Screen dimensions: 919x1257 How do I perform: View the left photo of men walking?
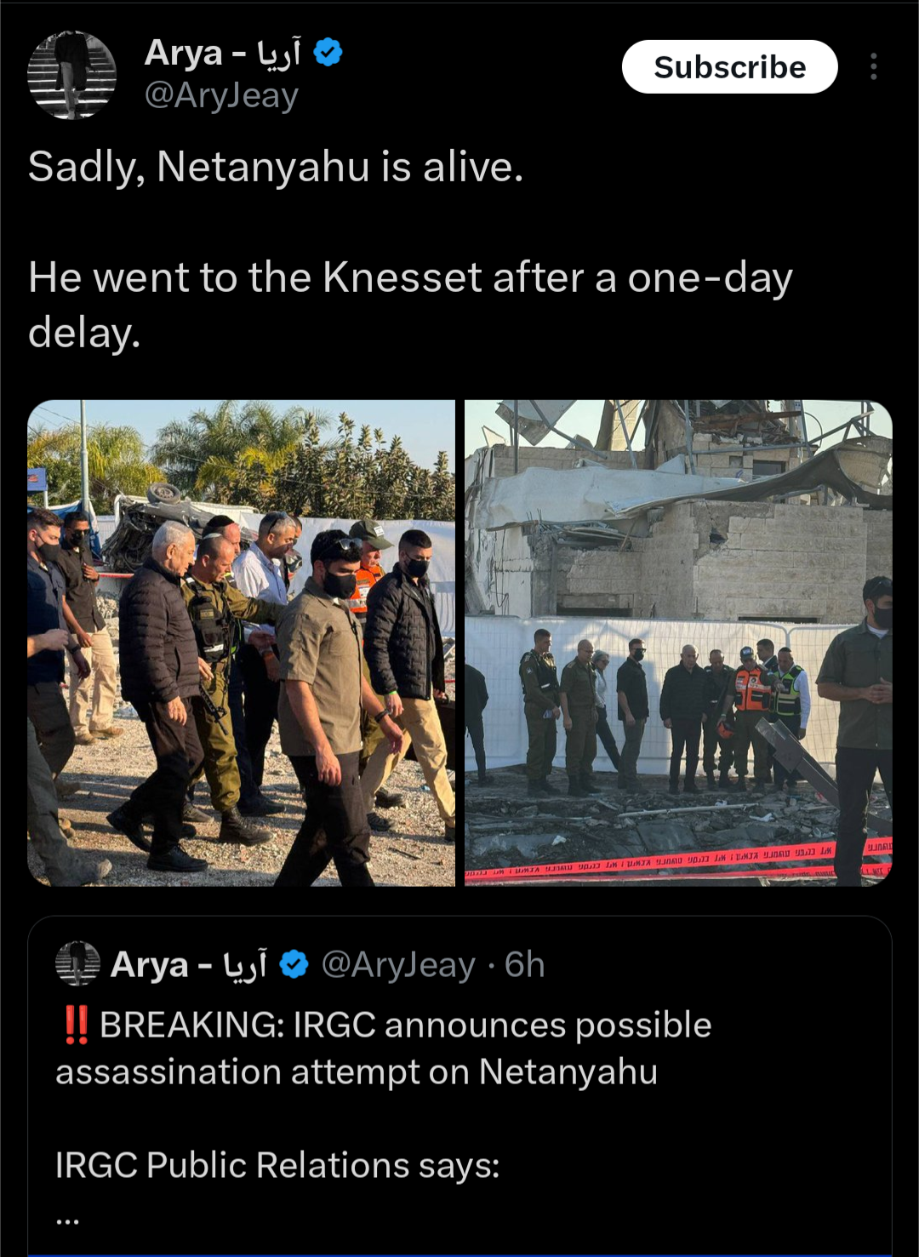(x=241, y=643)
